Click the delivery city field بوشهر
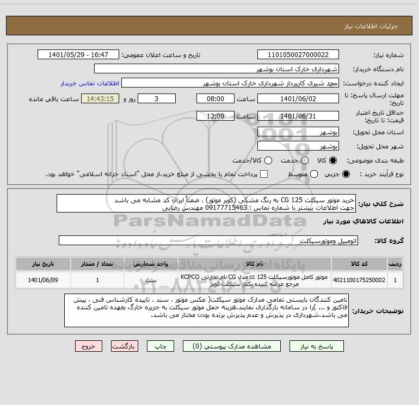Image resolution: width=419 pixels, height=405 pixels. click(x=298, y=146)
